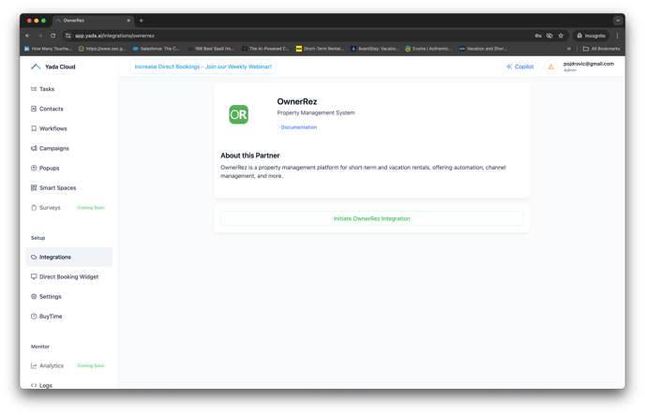Click the Direct Booking Widget monitor icon
This screenshot has width=645, height=415.
click(34, 277)
